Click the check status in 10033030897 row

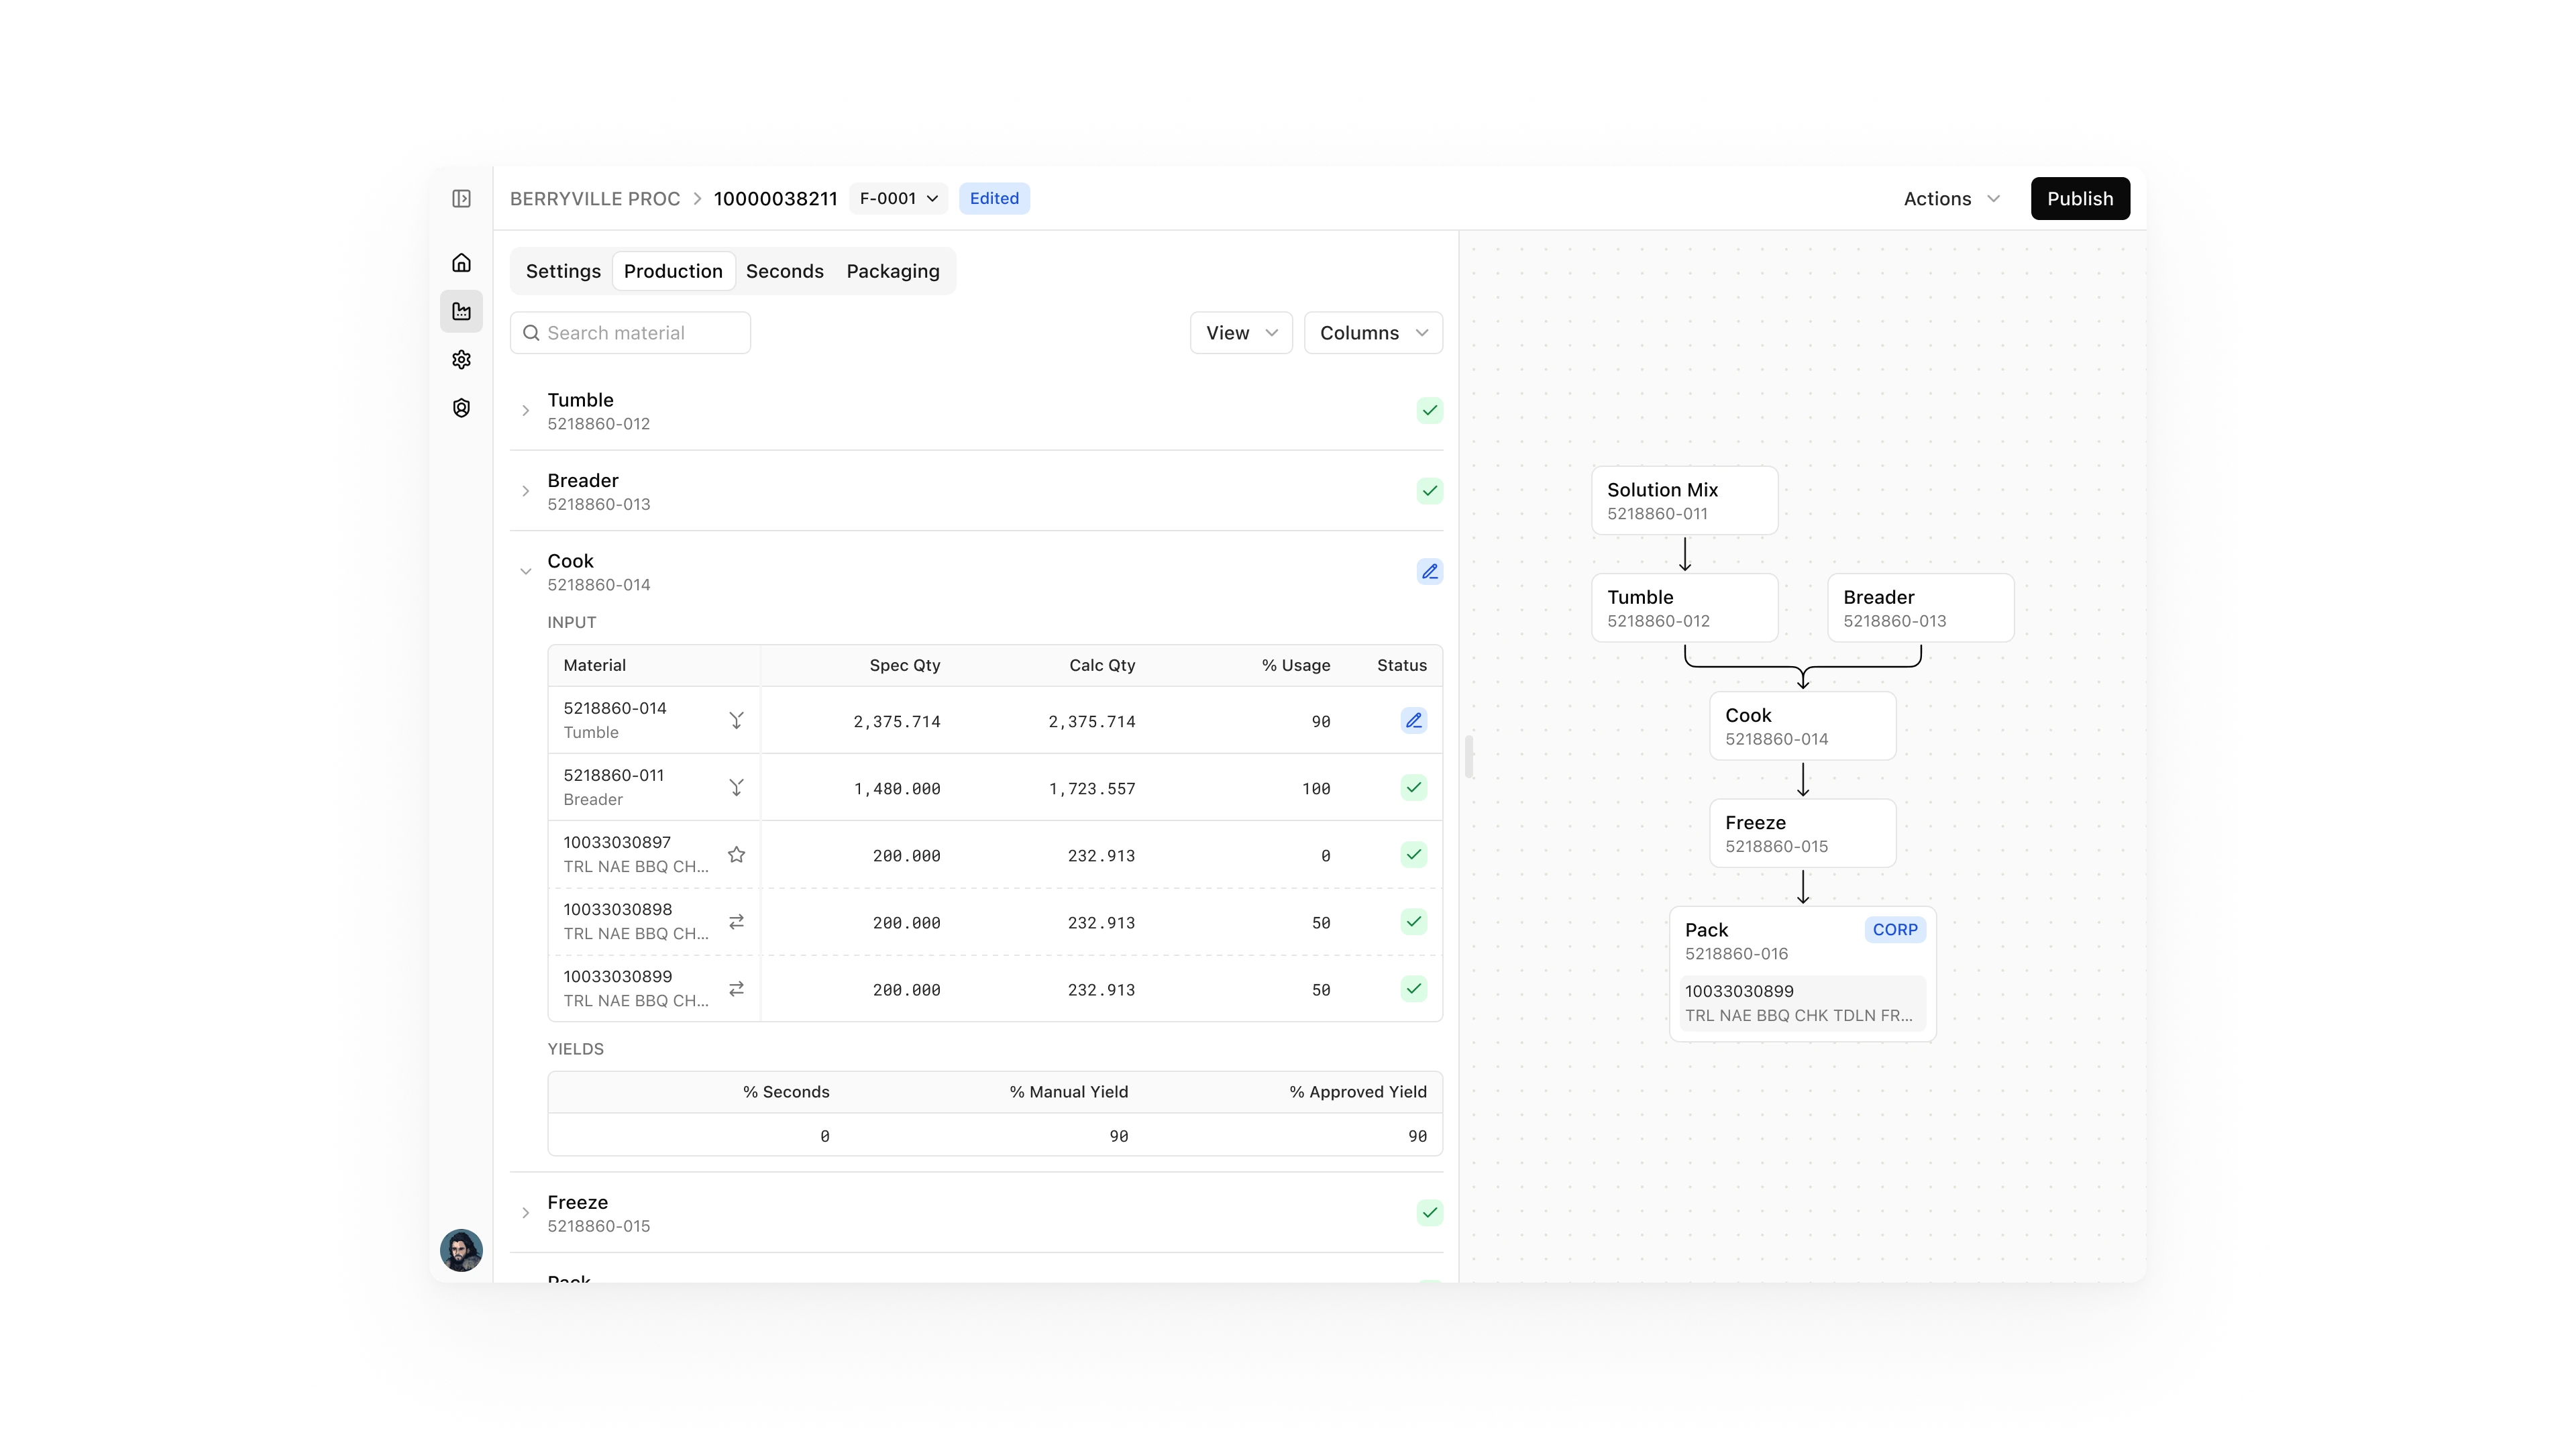click(x=1413, y=855)
